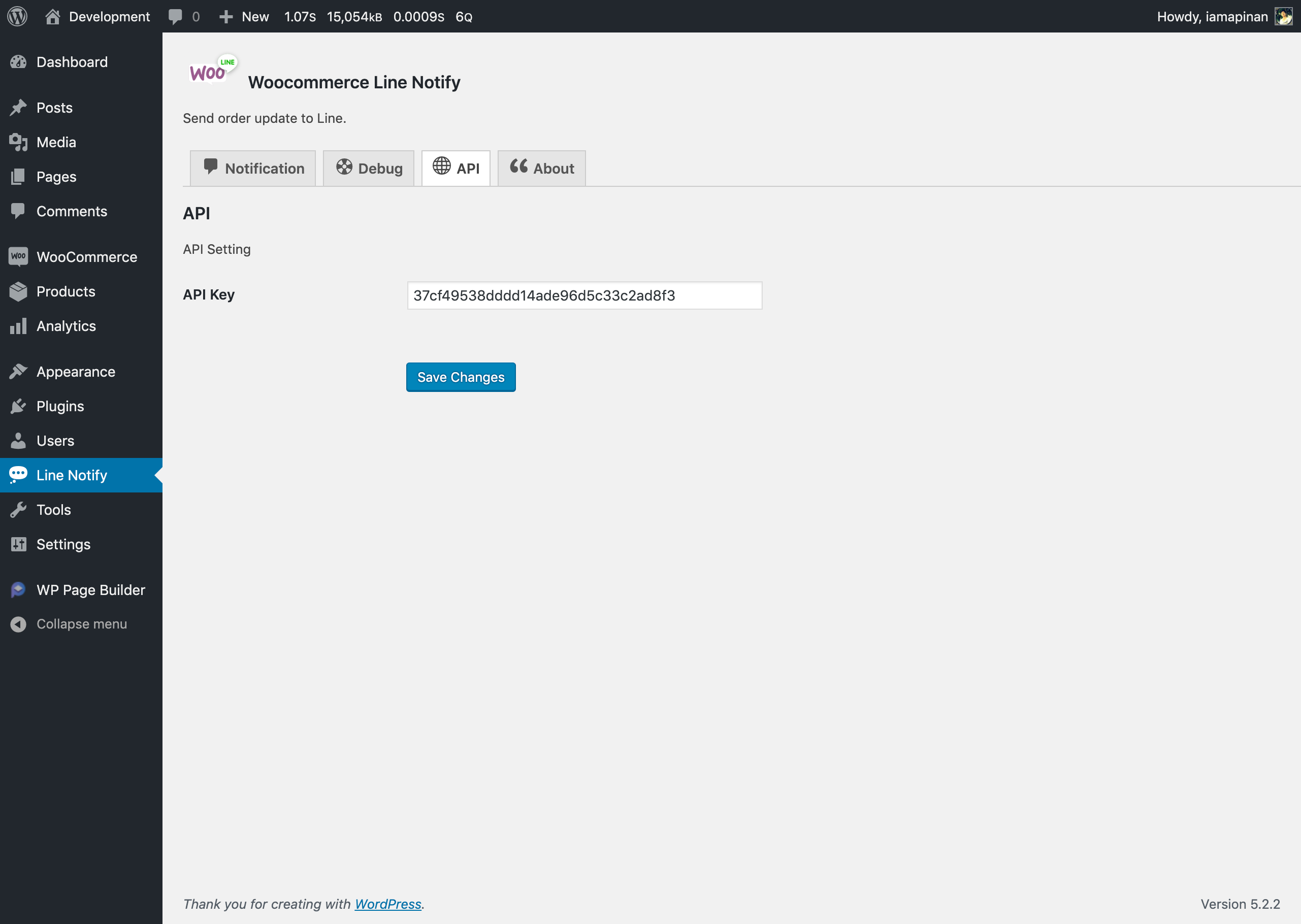The width and height of the screenshot is (1301, 924).
Task: Open Plugins menu label
Action: (x=60, y=406)
